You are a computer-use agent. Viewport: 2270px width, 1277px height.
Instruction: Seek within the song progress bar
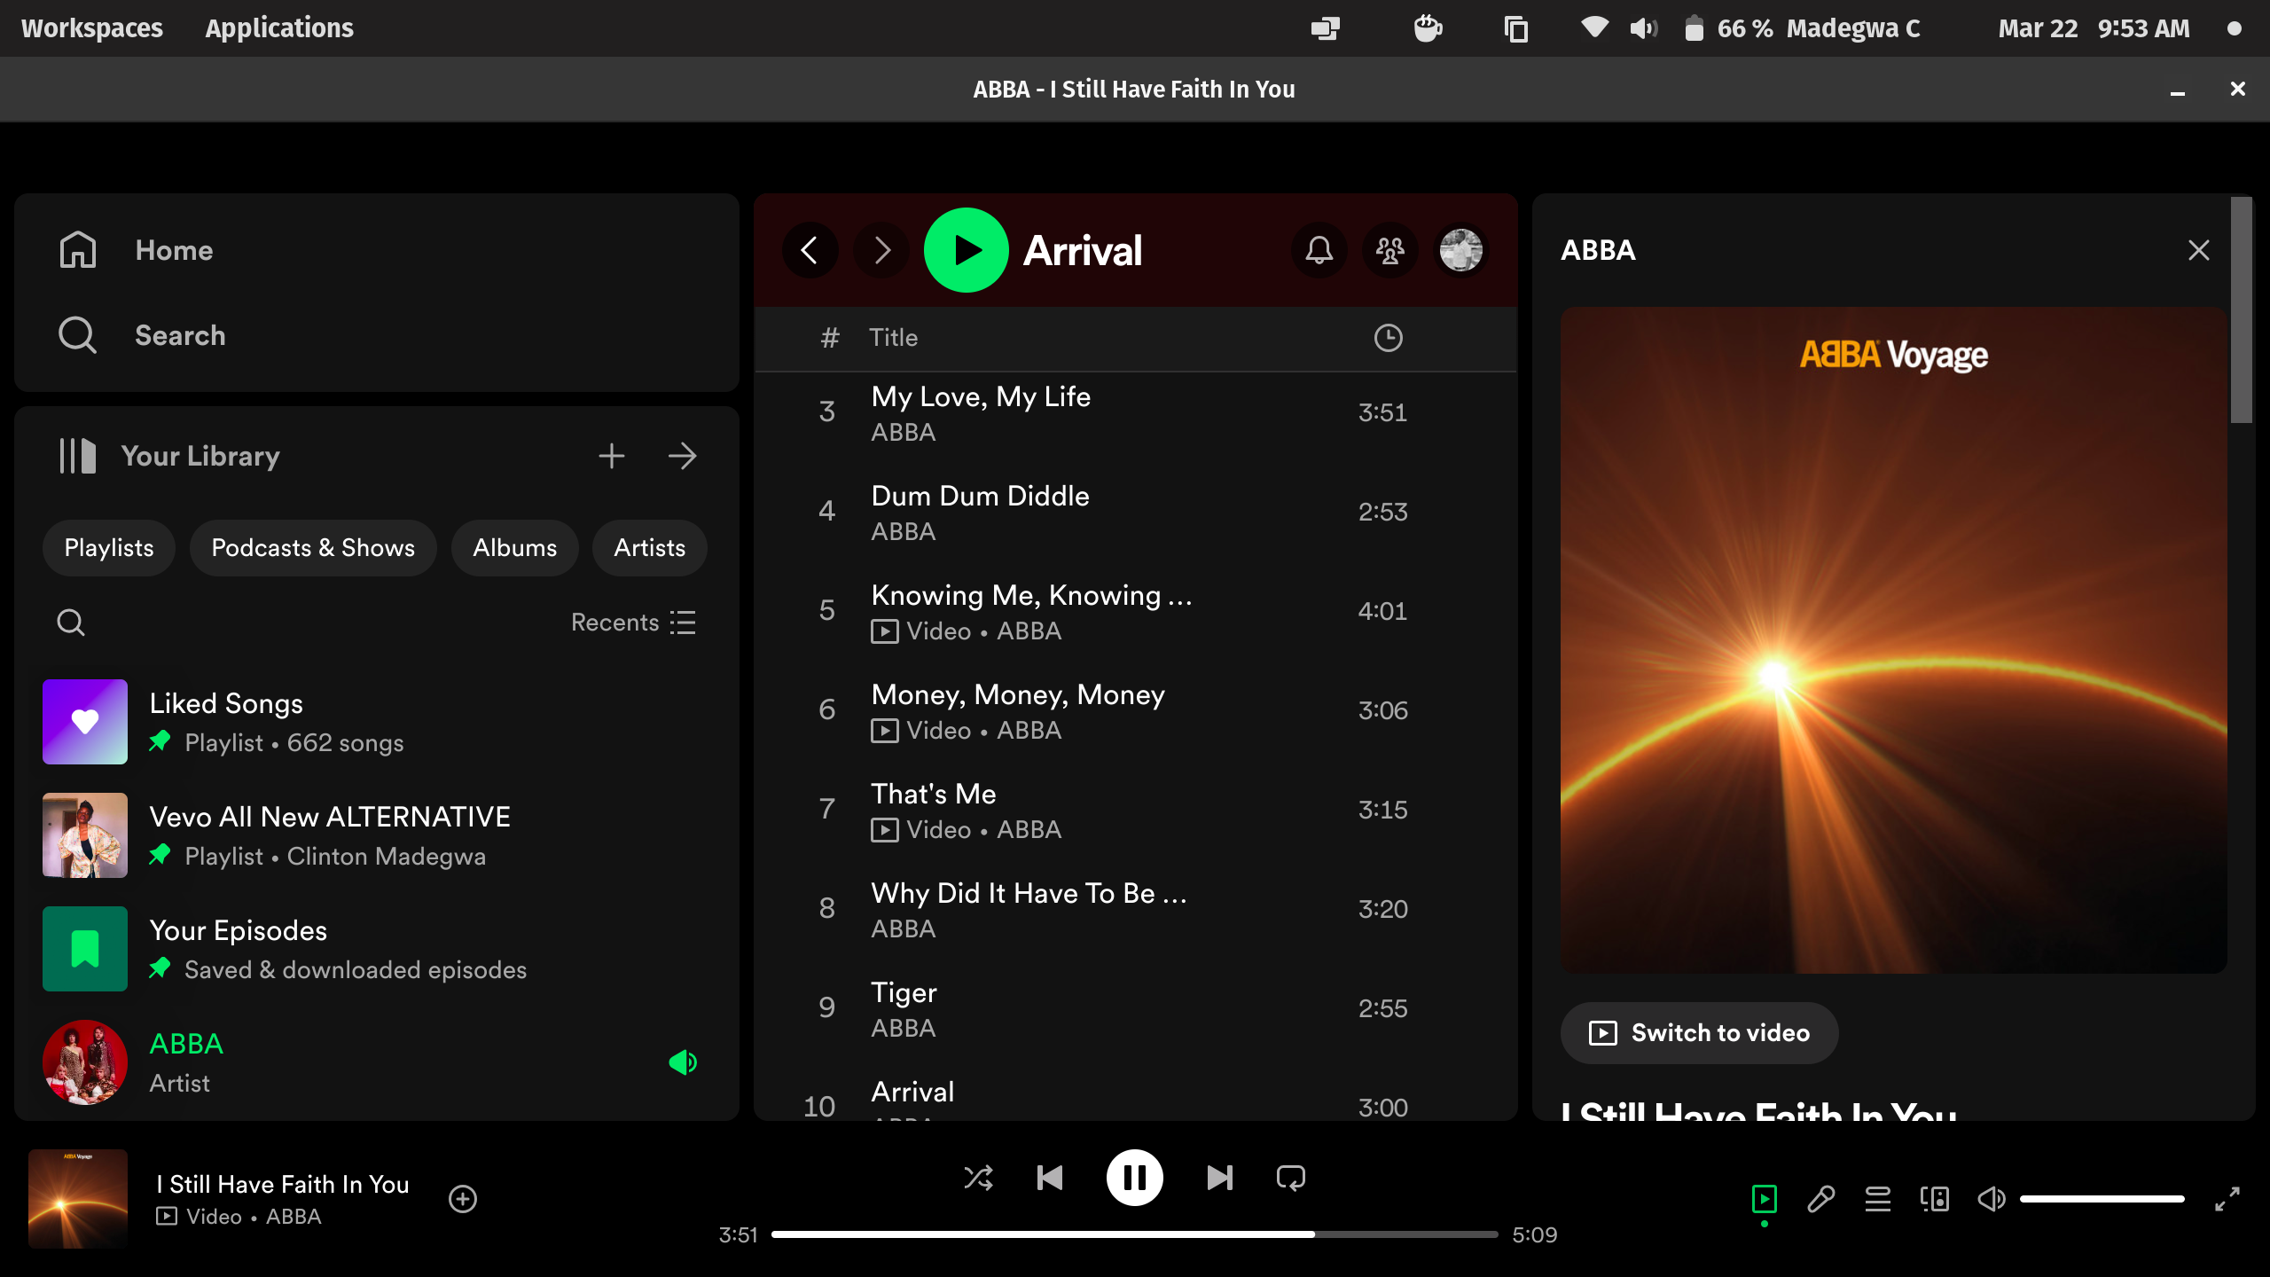tap(1135, 1234)
